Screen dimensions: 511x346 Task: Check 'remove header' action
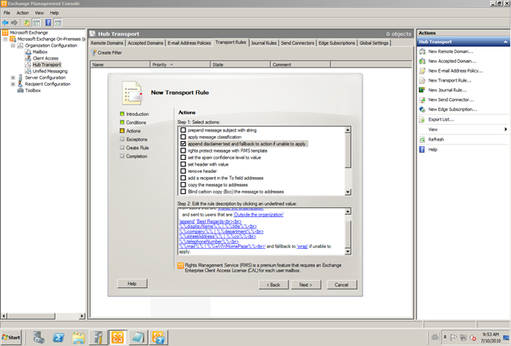tap(183, 171)
